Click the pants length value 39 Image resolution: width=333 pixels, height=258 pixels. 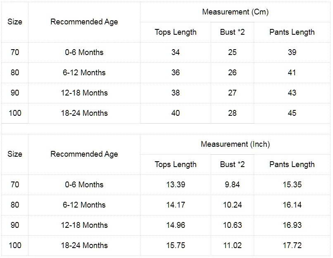(x=292, y=52)
